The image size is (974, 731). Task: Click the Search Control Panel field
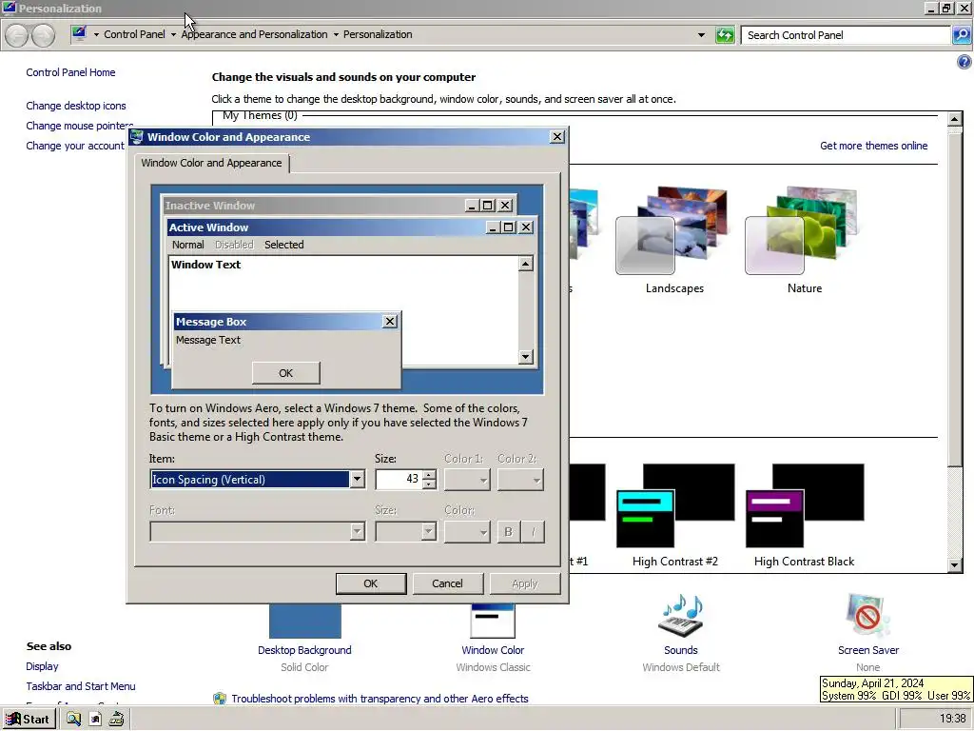click(846, 35)
